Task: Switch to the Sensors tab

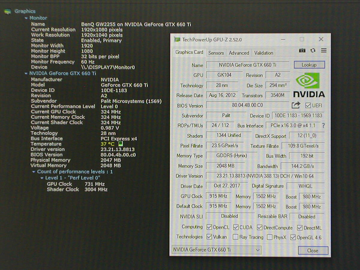Action: pyautogui.click(x=216, y=53)
